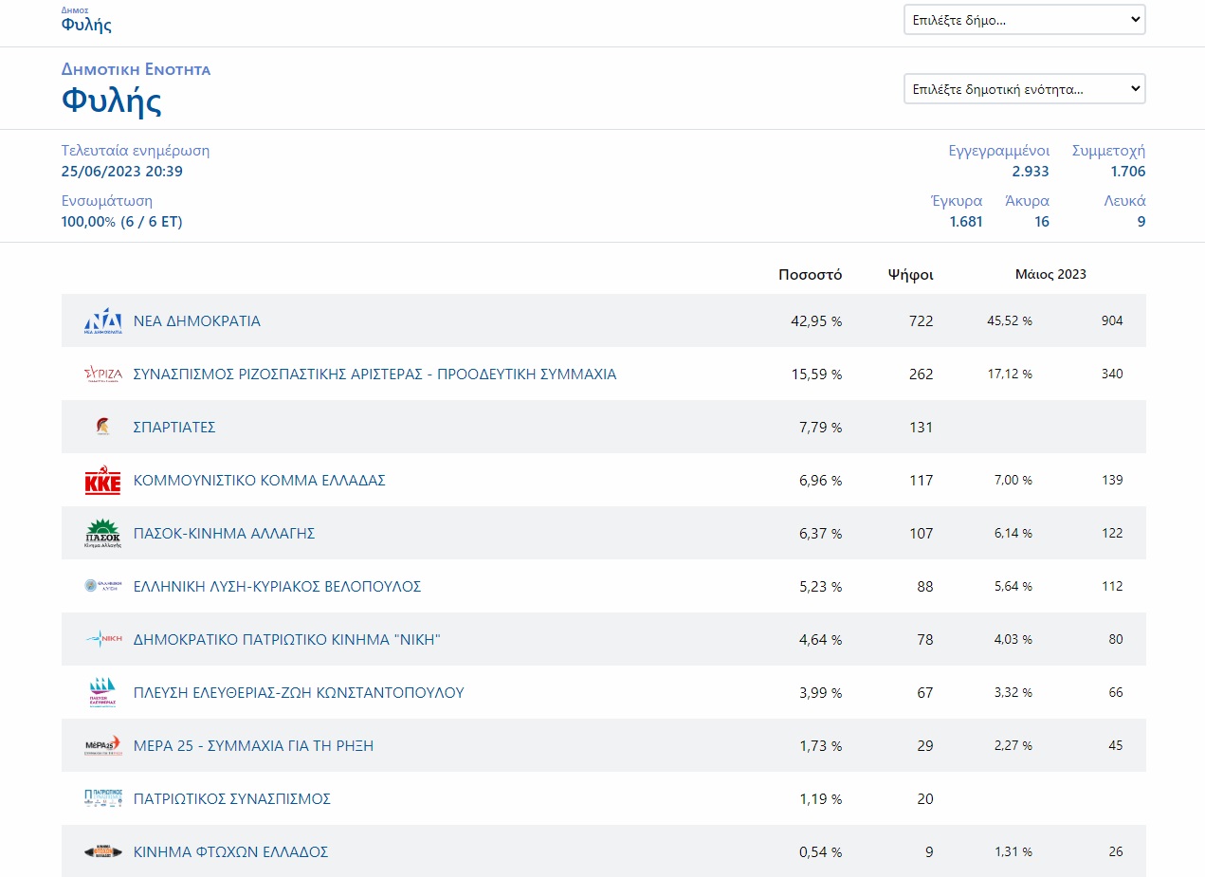Click the Ελληνική Λύση party logo
The image size is (1205, 877).
(x=102, y=587)
